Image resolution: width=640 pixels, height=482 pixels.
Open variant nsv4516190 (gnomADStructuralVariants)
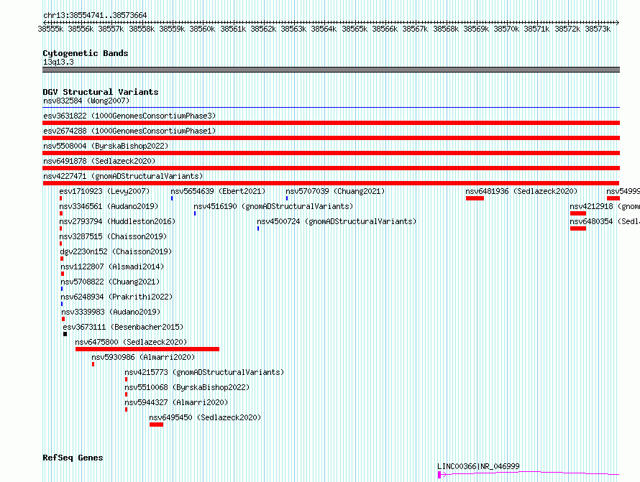tap(273, 206)
